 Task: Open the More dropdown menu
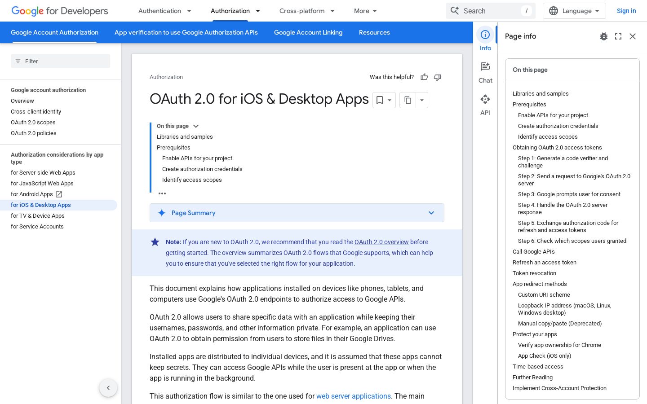[365, 11]
